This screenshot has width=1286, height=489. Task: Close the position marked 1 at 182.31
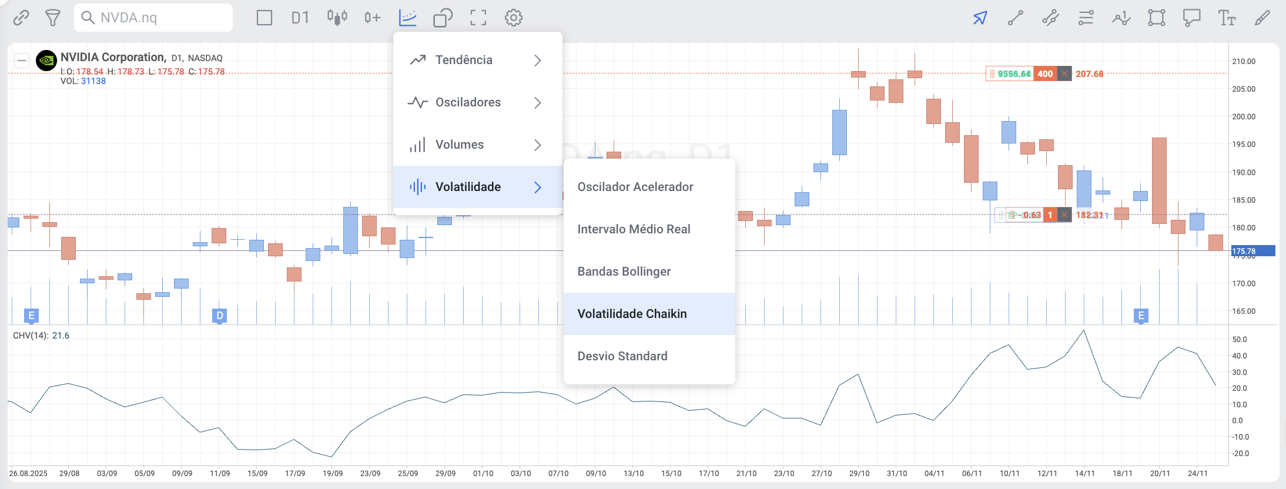tap(1064, 215)
